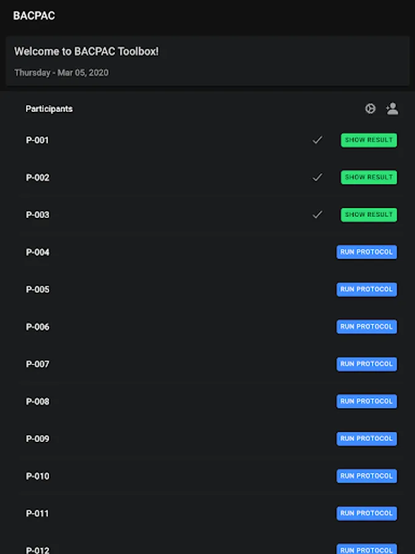415x554 pixels.
Task: Run protocol for participant P-004
Action: pos(366,252)
